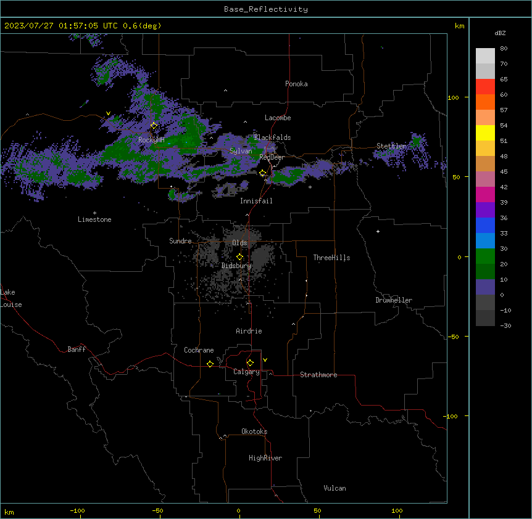Click the HighRiver town label
This screenshot has height=519, width=532.
[x=265, y=458]
